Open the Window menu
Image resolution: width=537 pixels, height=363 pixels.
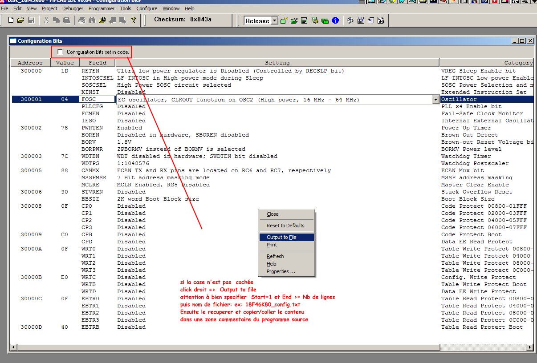click(x=171, y=8)
